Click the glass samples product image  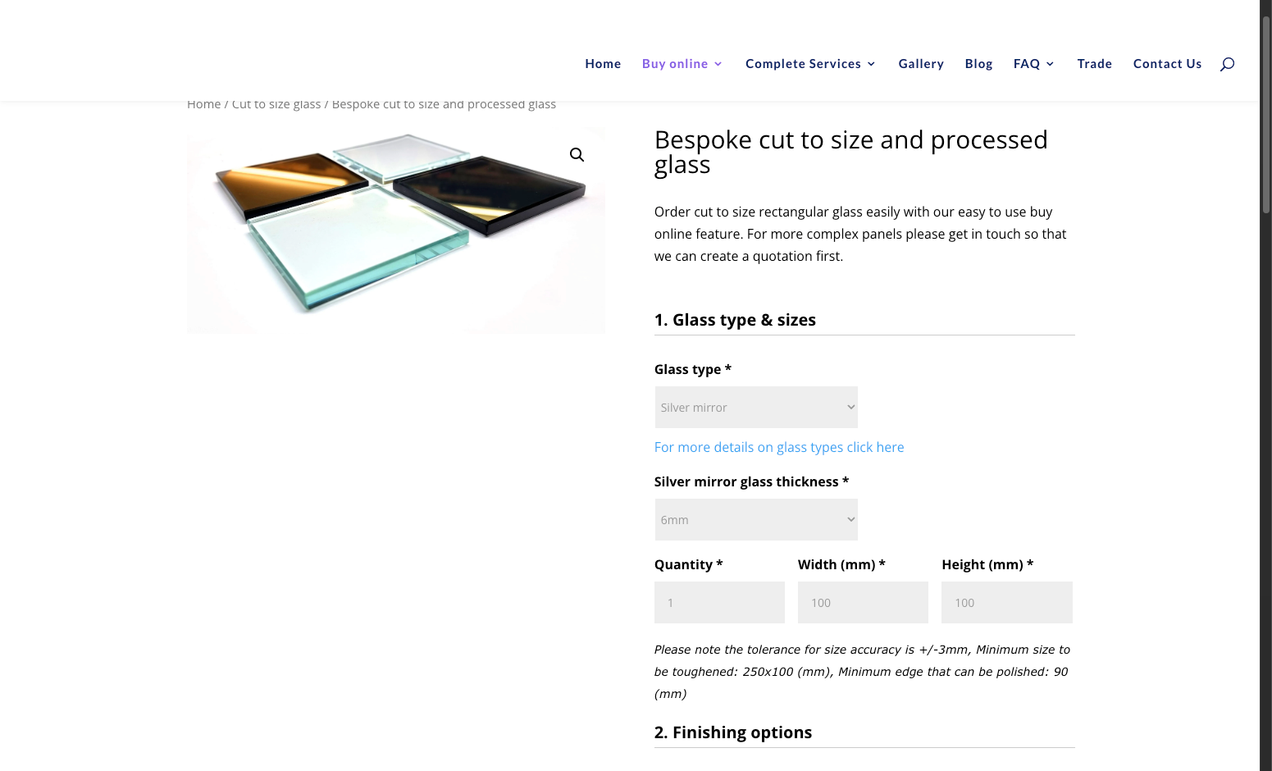pyautogui.click(x=396, y=230)
